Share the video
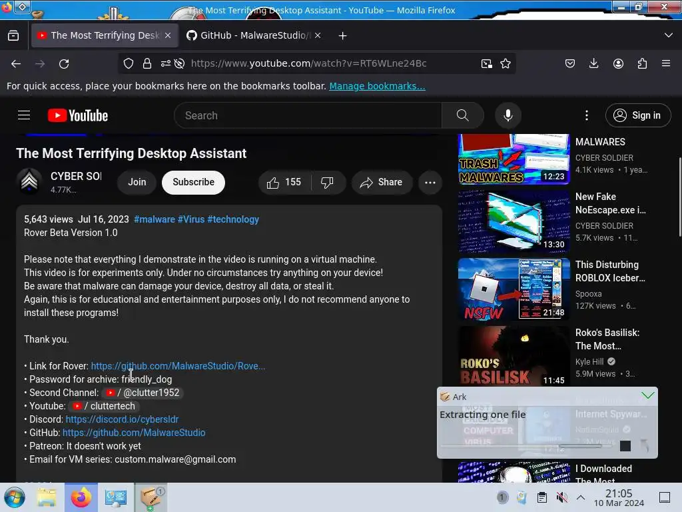682x512 pixels. [382, 182]
